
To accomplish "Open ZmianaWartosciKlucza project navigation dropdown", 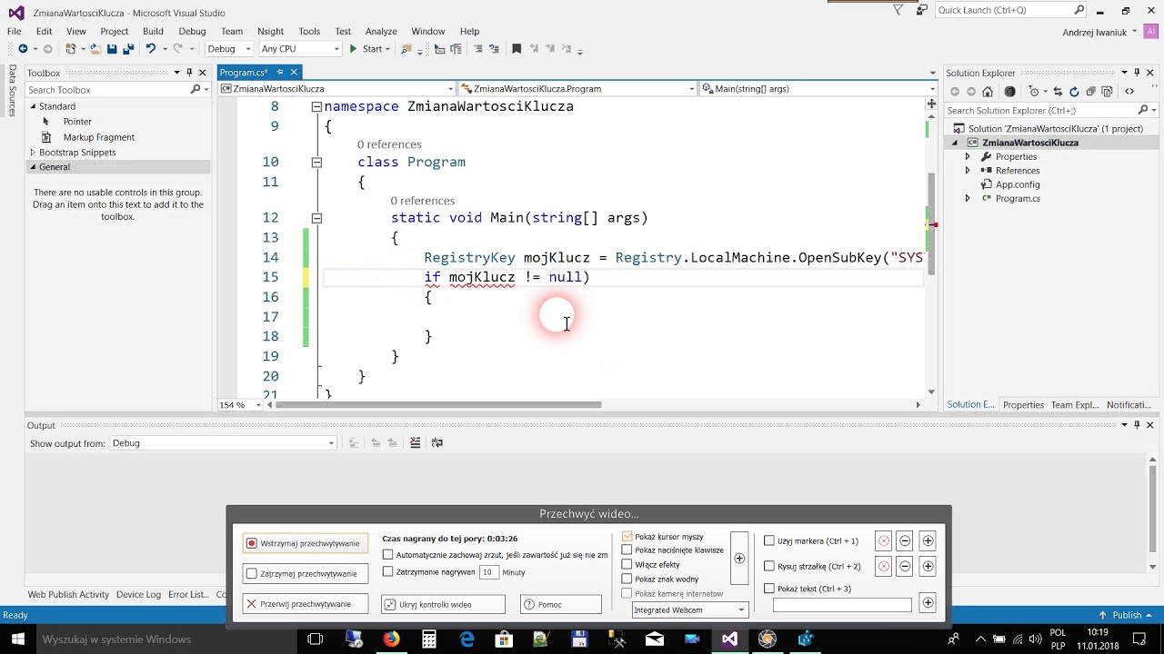I will pos(336,89).
